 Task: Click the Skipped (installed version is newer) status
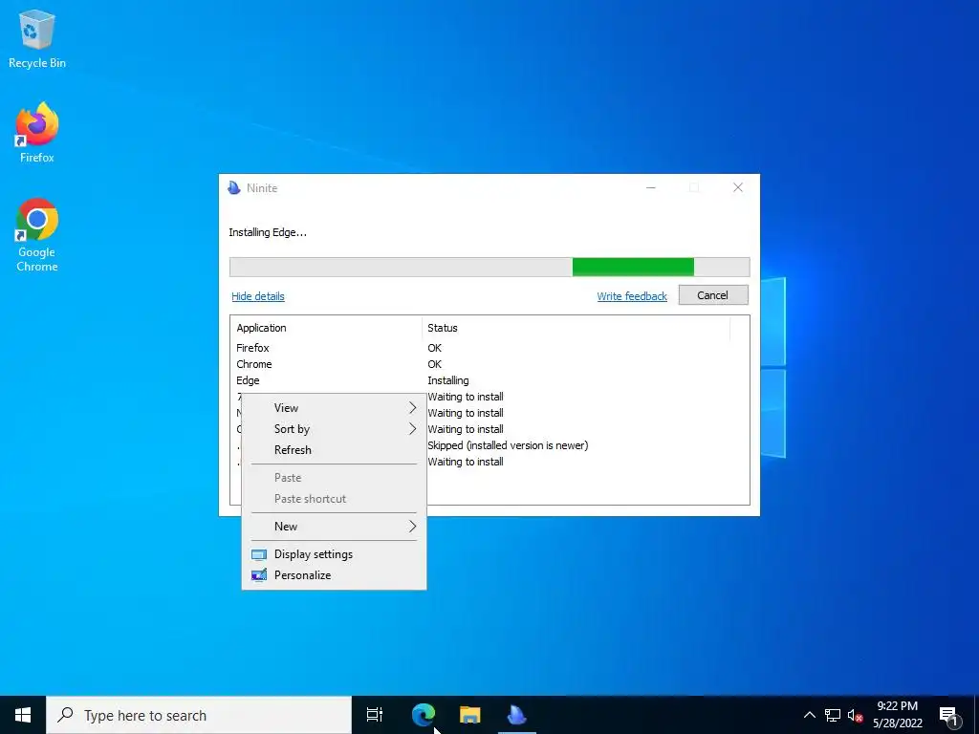click(x=508, y=445)
